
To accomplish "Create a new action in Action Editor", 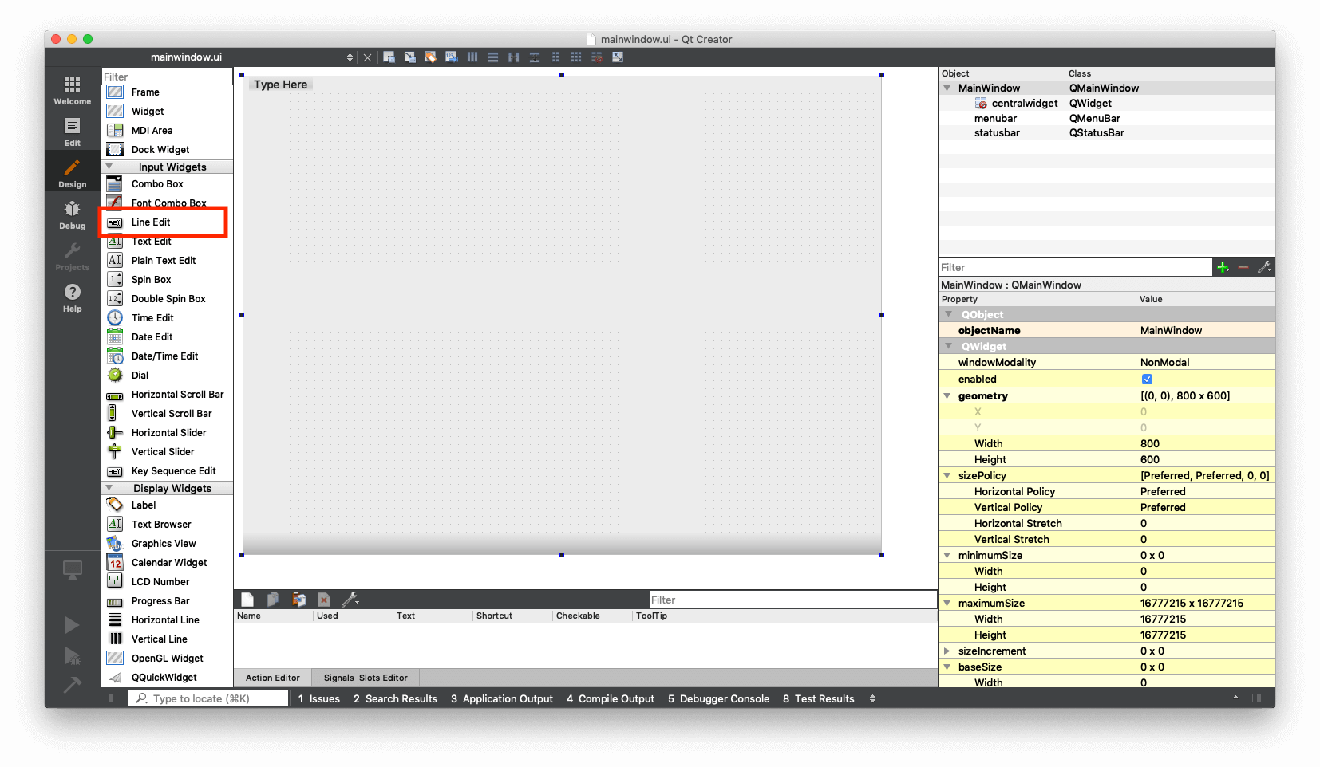I will pyautogui.click(x=247, y=600).
